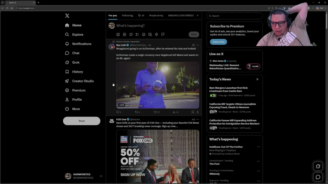Open the floating chat messages button
The height and width of the screenshot is (184, 328).
(318, 177)
